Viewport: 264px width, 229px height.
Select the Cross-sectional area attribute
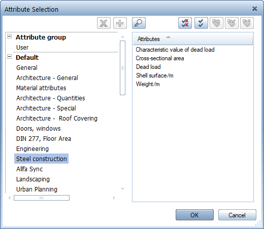pos(160,58)
